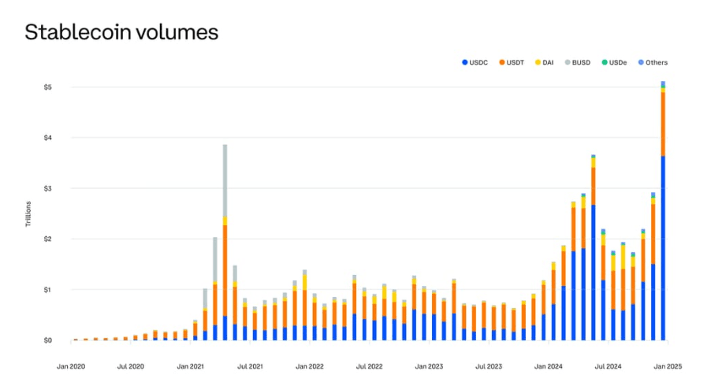Hide the BUSD series via legend label
This screenshot has width=711, height=386.
(x=582, y=62)
